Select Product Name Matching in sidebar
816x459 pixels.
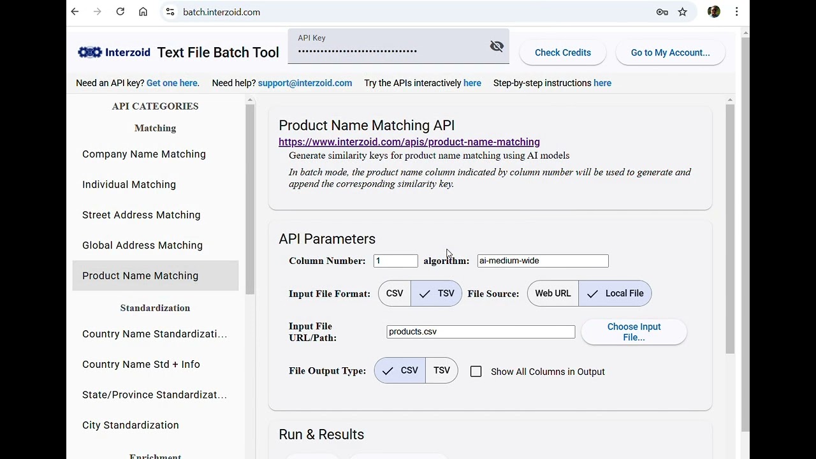tap(156, 276)
